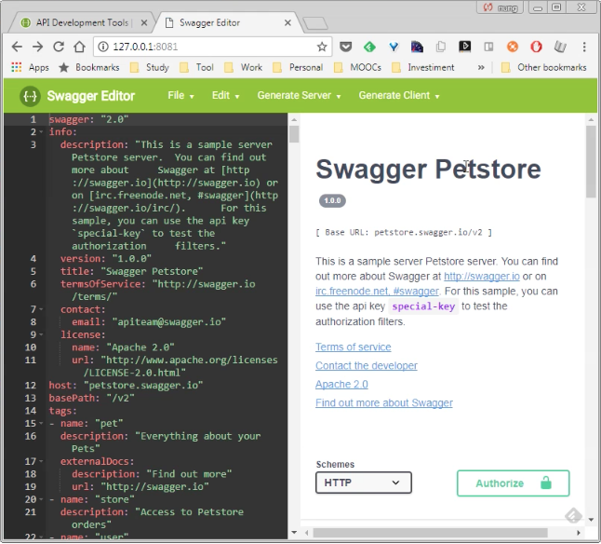Open the Generate Server menu
This screenshot has width=601, height=544.
(299, 96)
